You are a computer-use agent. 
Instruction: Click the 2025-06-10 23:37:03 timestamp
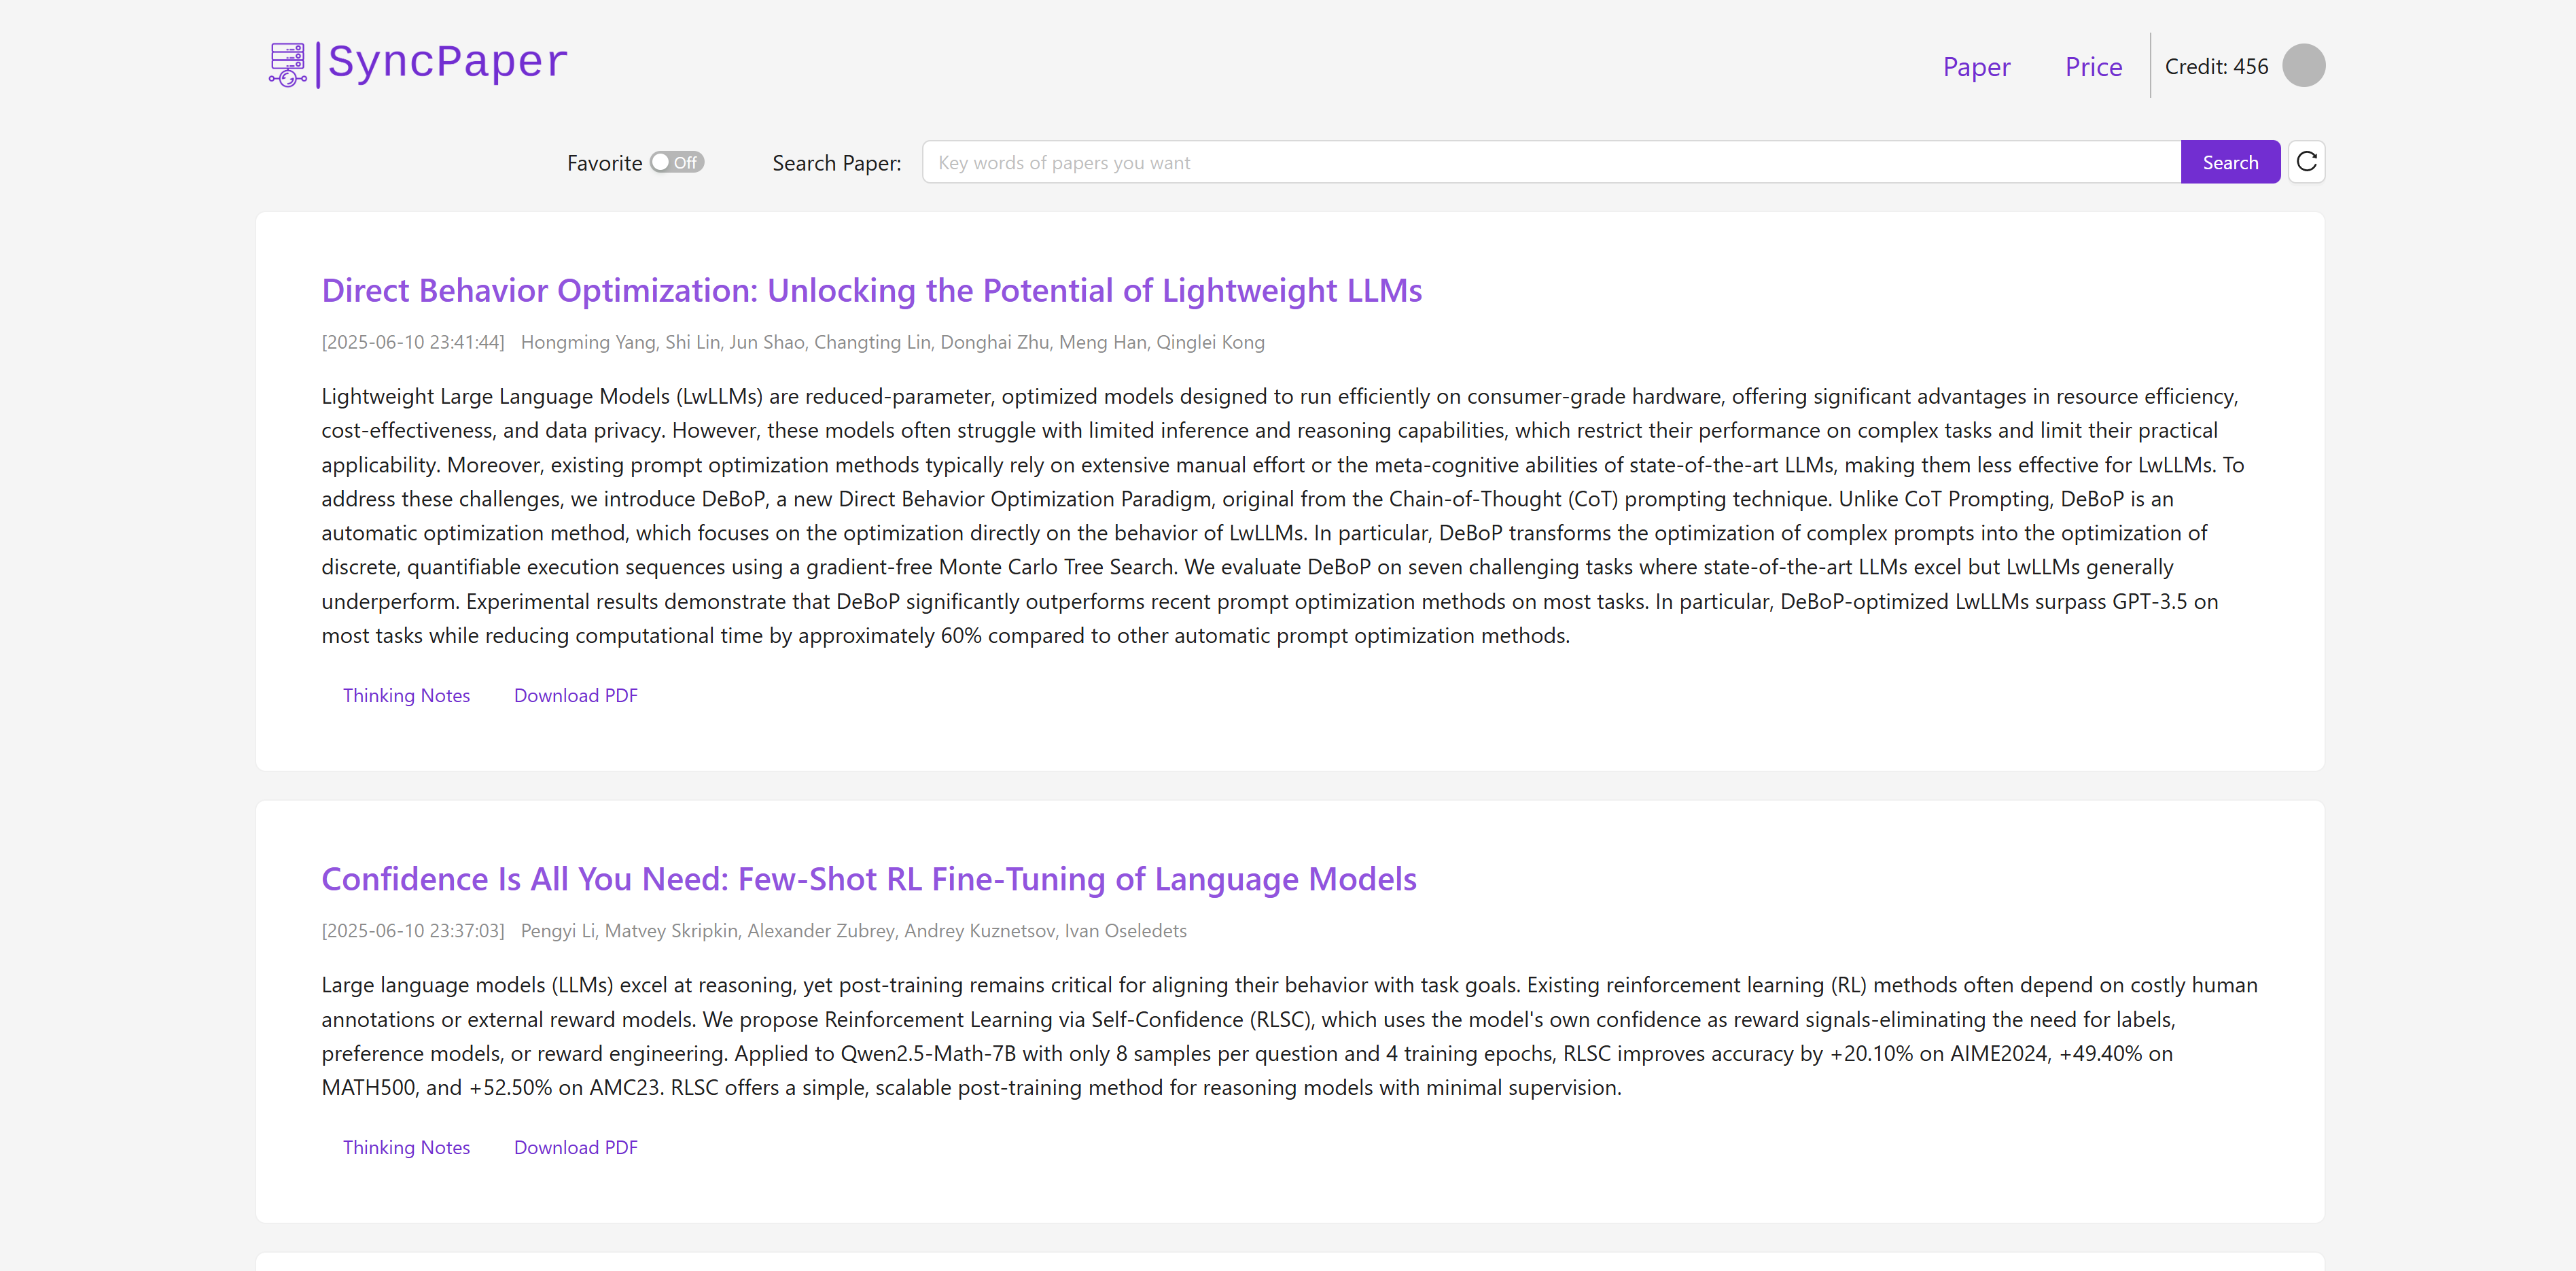[x=413, y=931]
